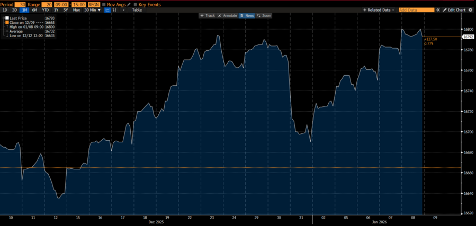Activate the Track crosshair tool
The image size is (476, 226).
pos(207,16)
